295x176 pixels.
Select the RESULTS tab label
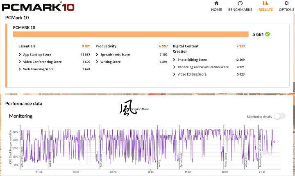pyautogui.click(x=265, y=9)
